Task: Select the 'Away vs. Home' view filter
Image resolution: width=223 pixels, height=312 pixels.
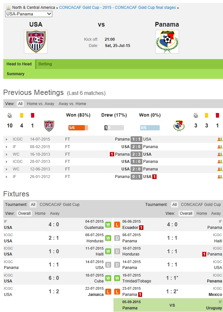Action: (72, 104)
